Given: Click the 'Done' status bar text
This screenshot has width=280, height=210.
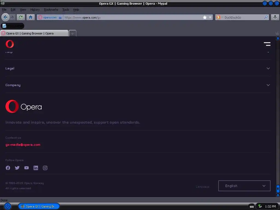Looking at the screenshot, I should (4, 200).
